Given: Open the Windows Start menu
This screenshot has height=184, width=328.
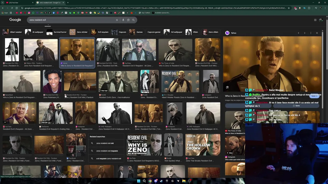Looking at the screenshot, I should (x=139, y=181).
